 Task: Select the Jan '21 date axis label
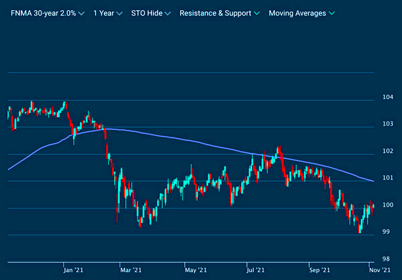73,270
